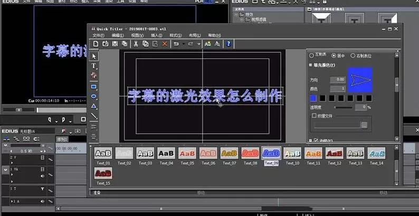Toggle title visibility T on the 1 T track
419x216 pixels.
[42, 189]
